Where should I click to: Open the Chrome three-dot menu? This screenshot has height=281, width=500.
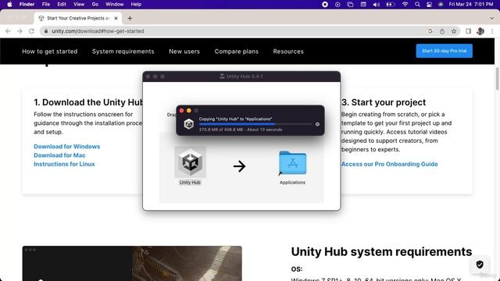click(492, 31)
